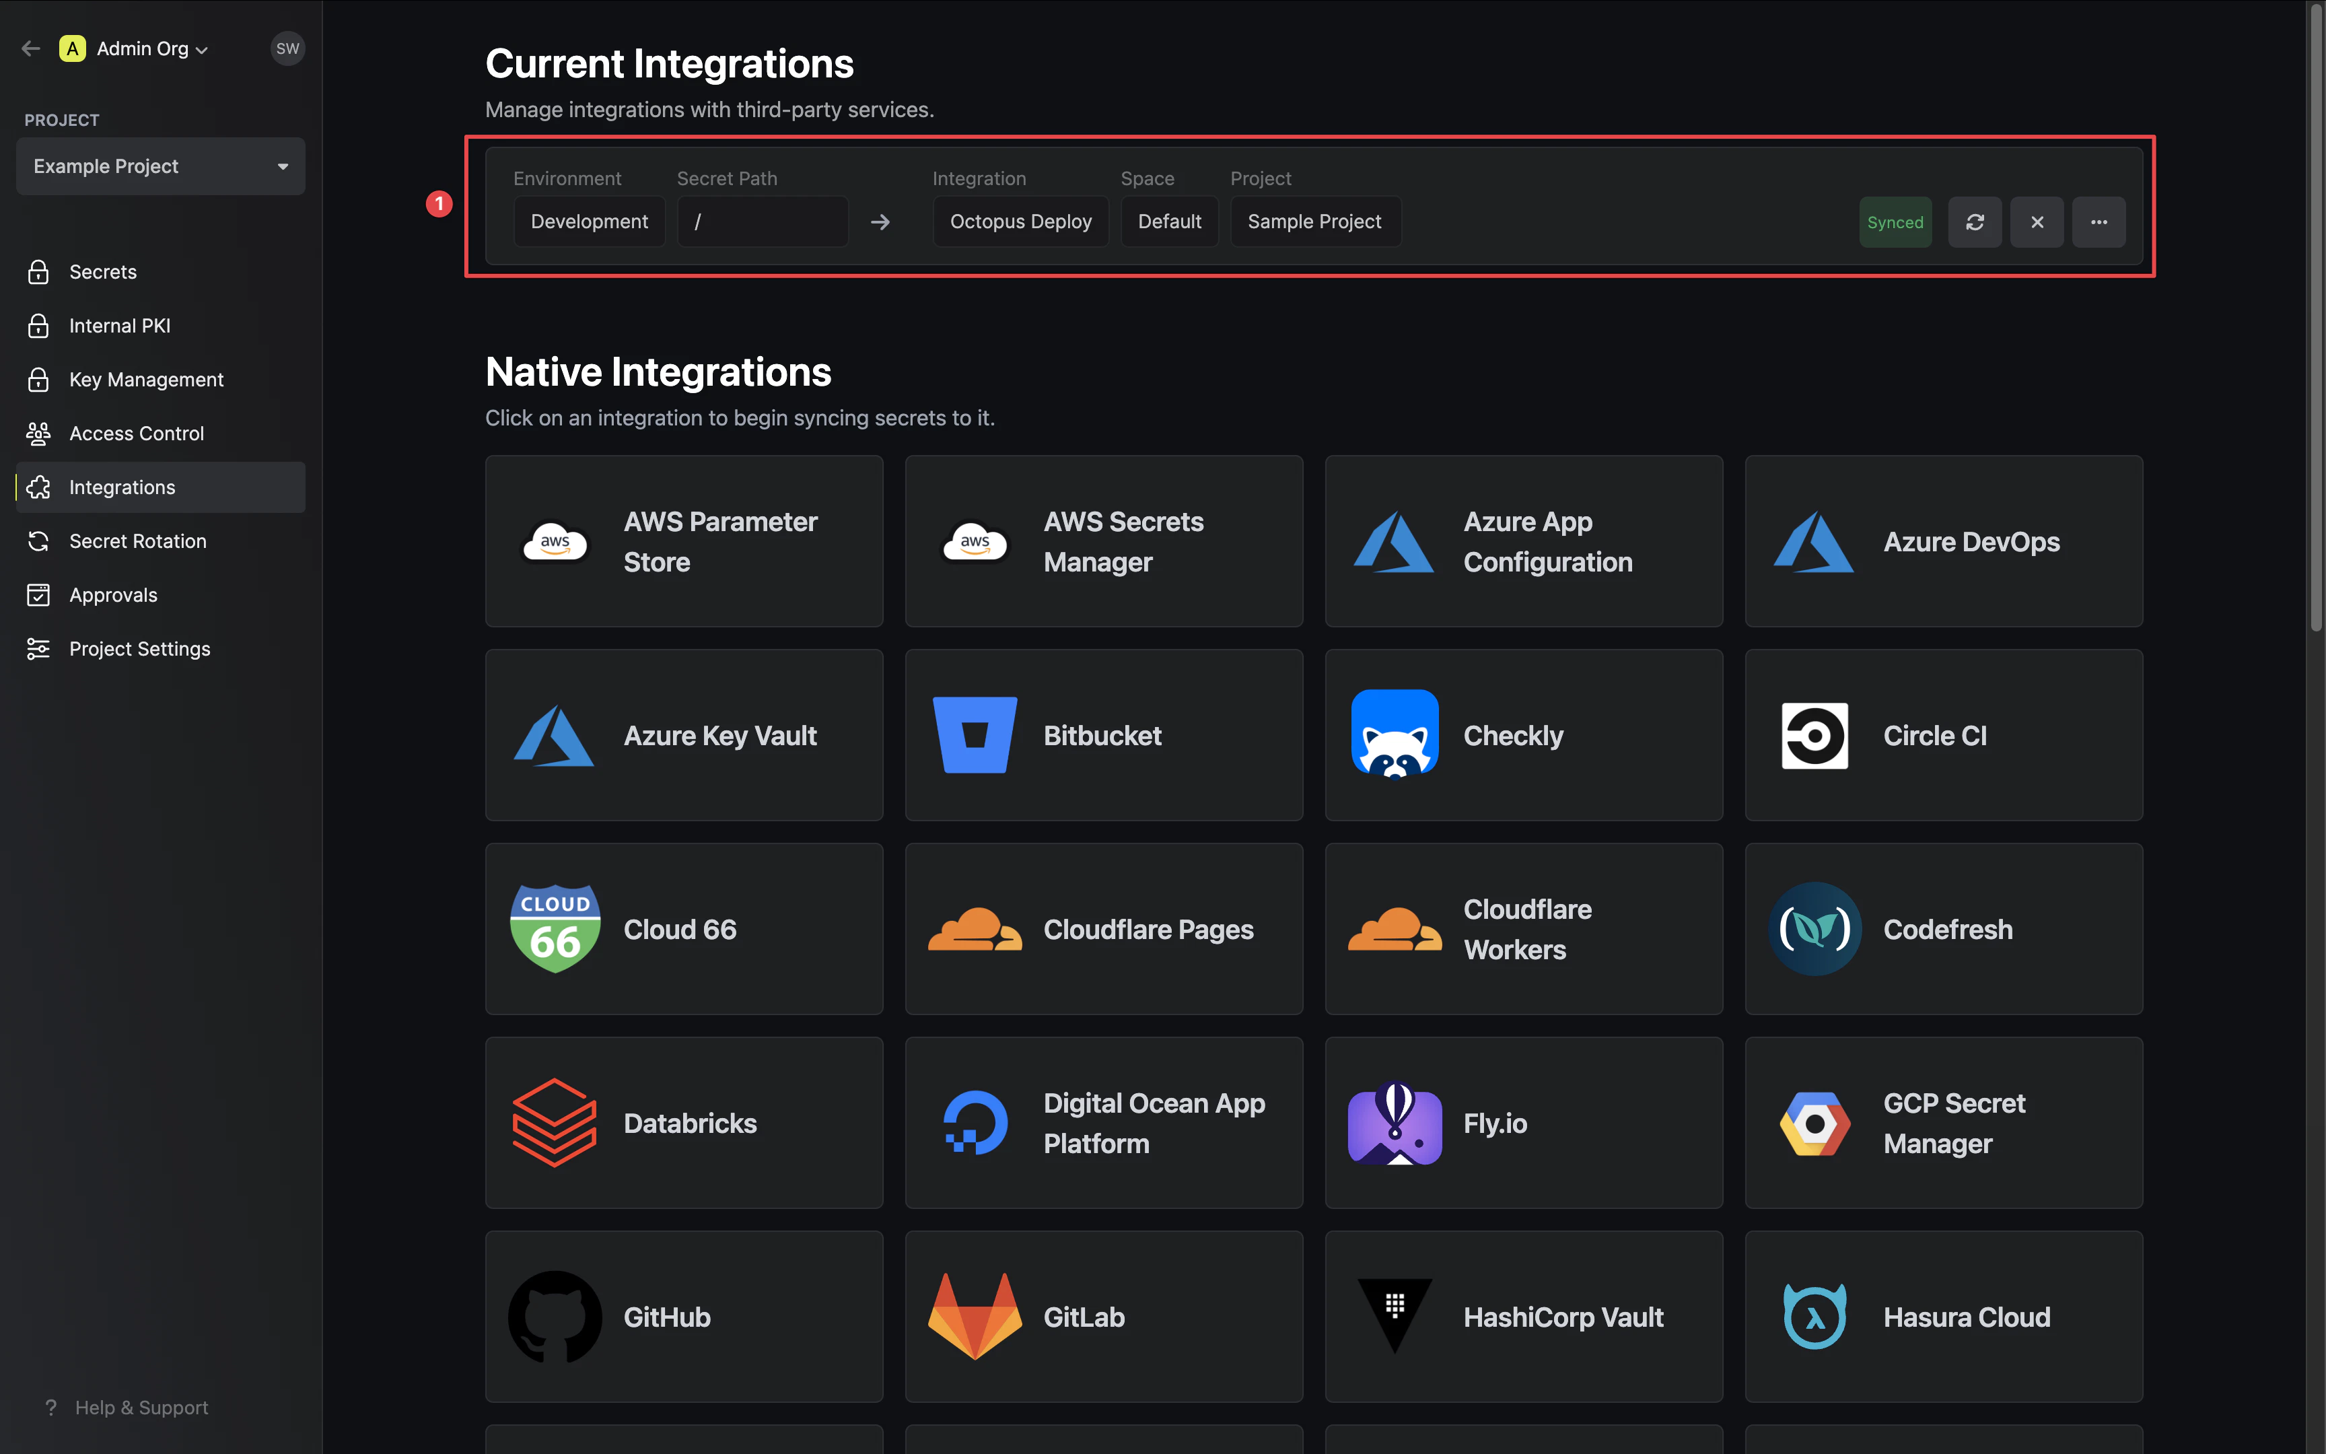Click the Synced status badge

tap(1895, 222)
